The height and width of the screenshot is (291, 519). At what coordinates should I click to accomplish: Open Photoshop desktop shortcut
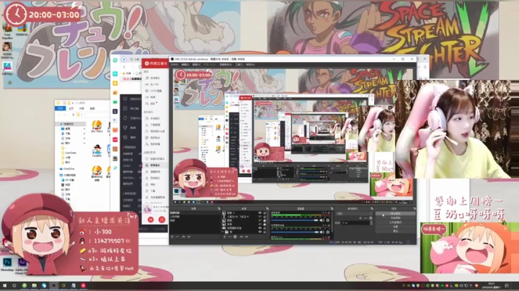click(7, 264)
